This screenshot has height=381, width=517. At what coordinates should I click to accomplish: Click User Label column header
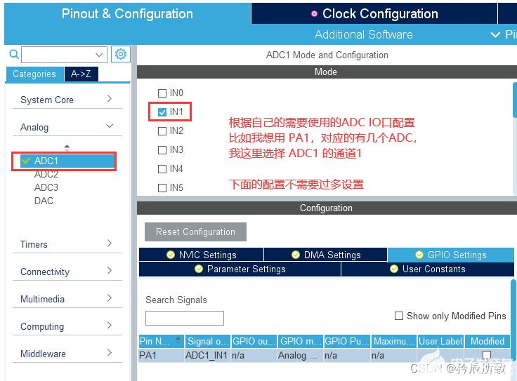pyautogui.click(x=440, y=341)
